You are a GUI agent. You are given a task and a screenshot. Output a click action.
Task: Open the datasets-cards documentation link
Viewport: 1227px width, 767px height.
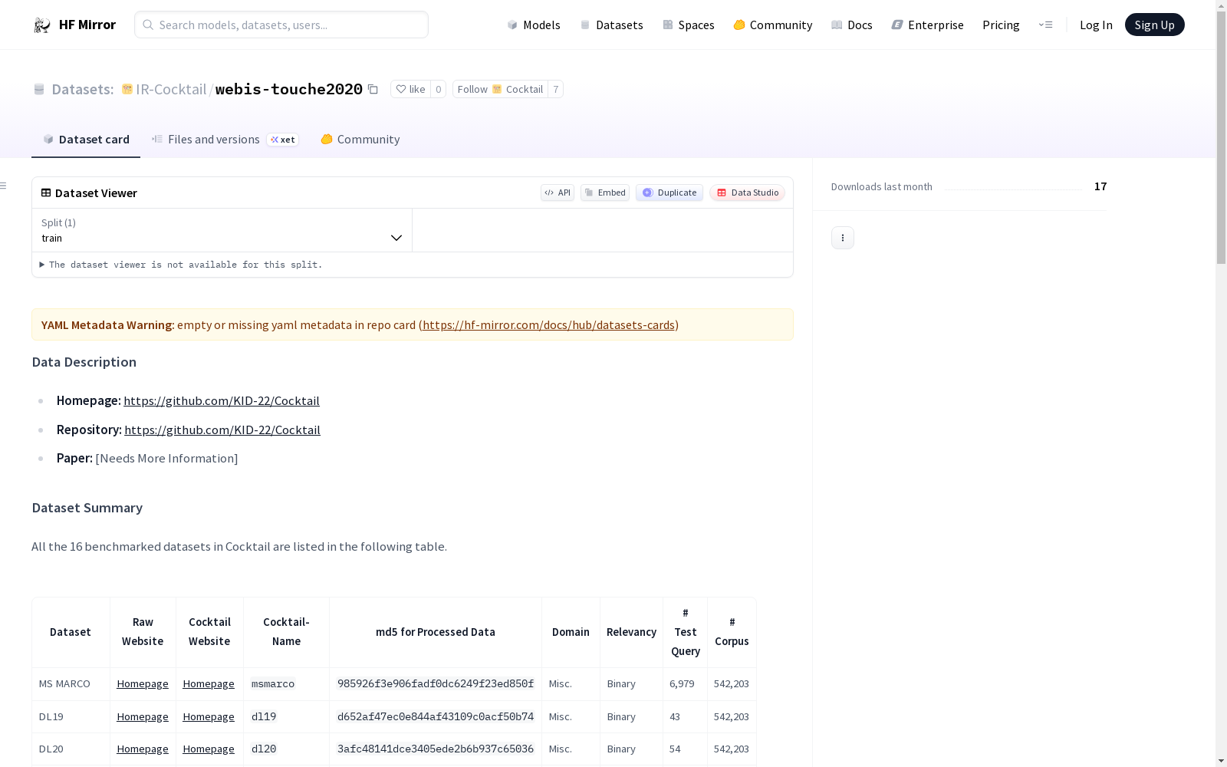(548, 324)
